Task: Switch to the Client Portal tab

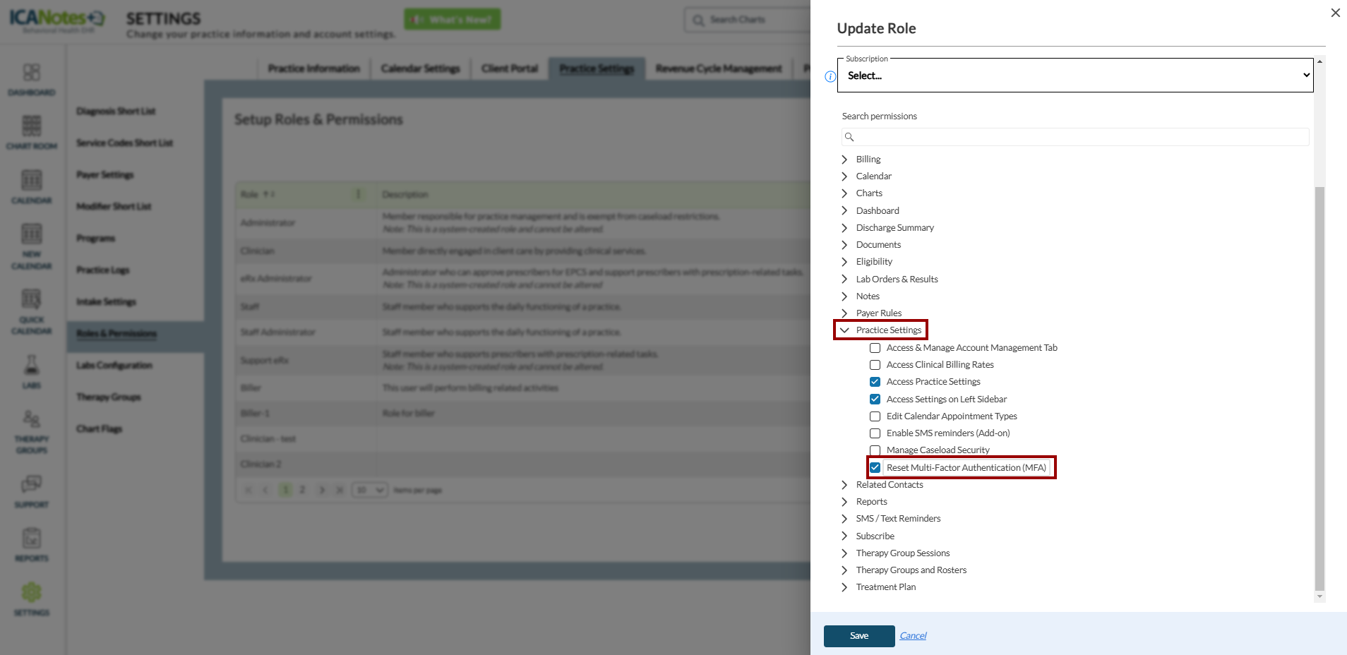Action: pyautogui.click(x=510, y=68)
